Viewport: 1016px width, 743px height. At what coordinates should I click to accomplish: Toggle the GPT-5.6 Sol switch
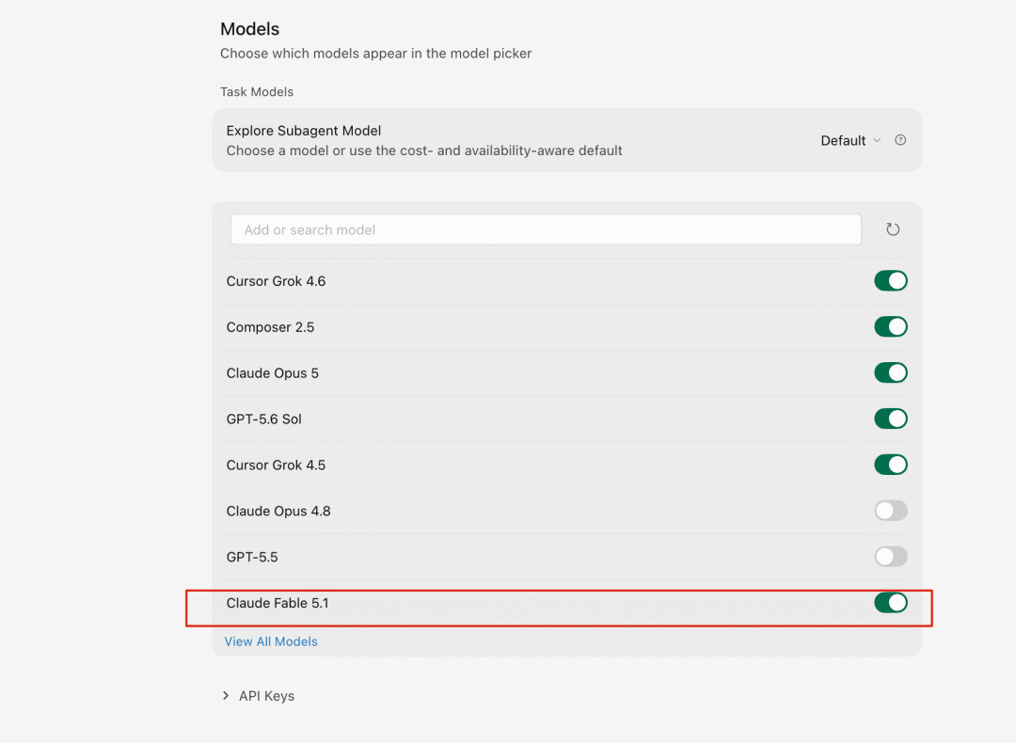tap(890, 419)
